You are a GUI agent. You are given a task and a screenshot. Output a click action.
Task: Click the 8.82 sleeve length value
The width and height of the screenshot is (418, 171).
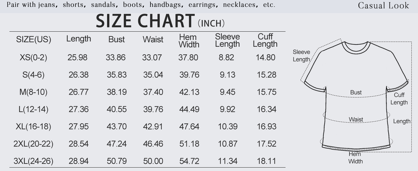pyautogui.click(x=226, y=58)
